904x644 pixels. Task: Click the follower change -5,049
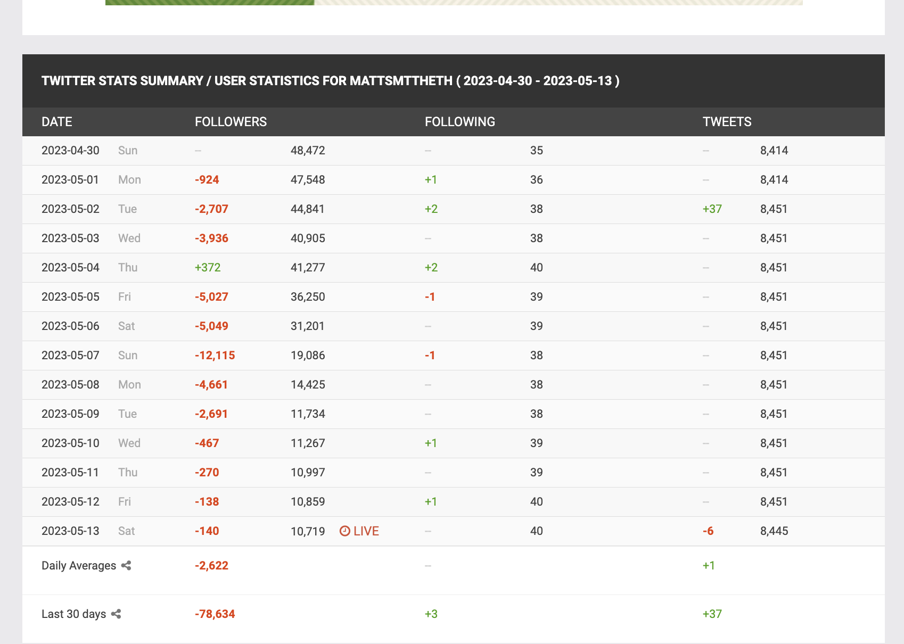(211, 326)
